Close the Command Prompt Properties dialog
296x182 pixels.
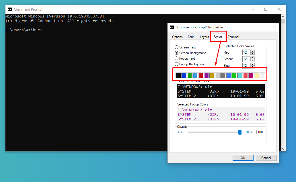(274, 27)
